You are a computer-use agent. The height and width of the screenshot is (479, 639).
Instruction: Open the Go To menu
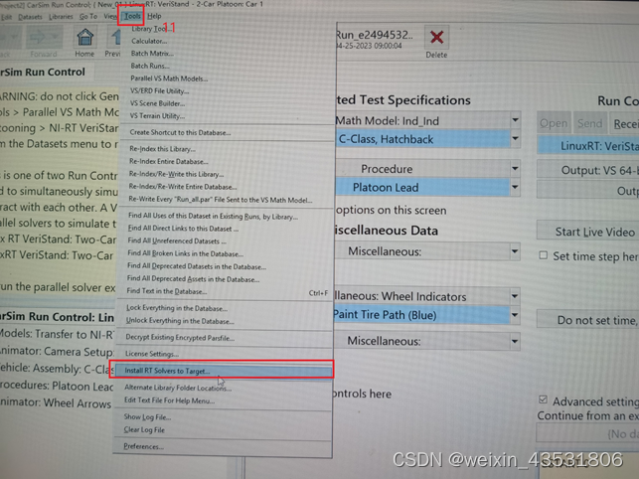coord(88,16)
